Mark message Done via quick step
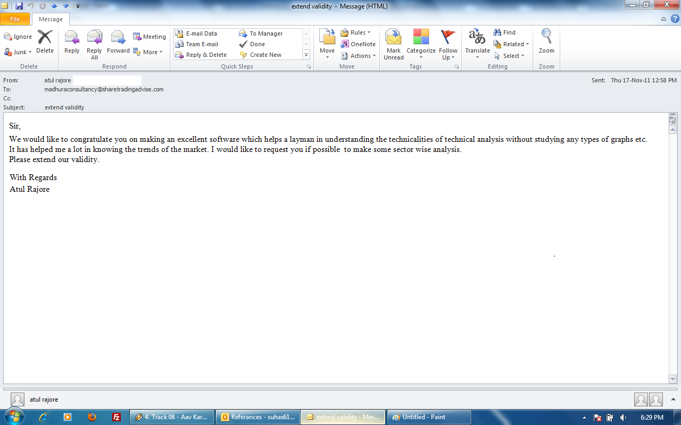The height and width of the screenshot is (425, 681). [252, 44]
